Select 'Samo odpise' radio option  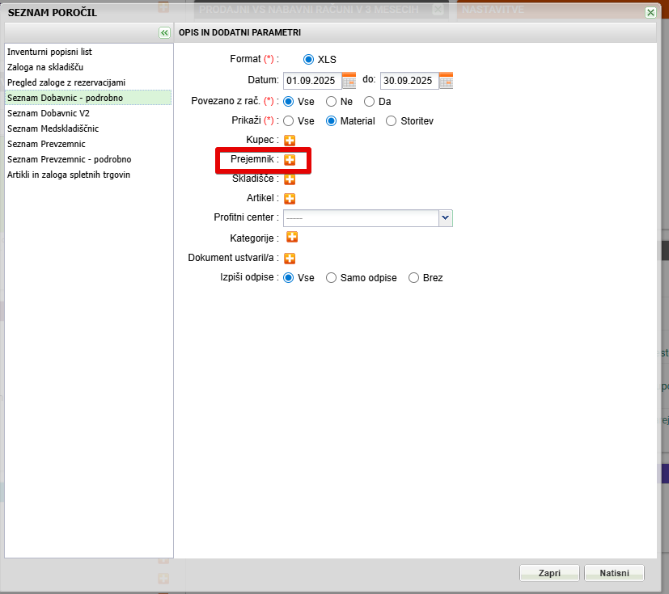tap(331, 278)
